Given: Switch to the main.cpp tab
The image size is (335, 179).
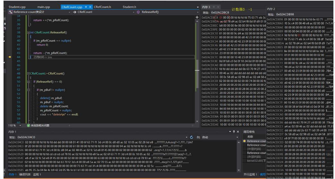Looking at the screenshot, I should coord(43,7).
